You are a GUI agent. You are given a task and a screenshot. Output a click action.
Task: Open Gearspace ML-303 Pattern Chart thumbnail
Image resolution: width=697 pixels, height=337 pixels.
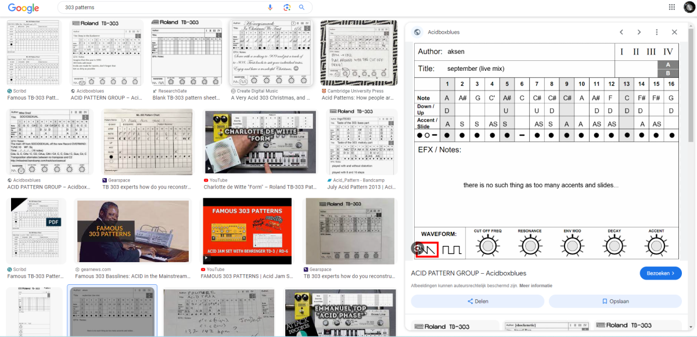tap(148, 142)
